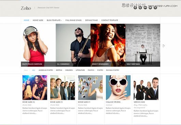Click the Zoho site logo
Viewport: 181px width, 125px height.
pyautogui.click(x=26, y=8)
